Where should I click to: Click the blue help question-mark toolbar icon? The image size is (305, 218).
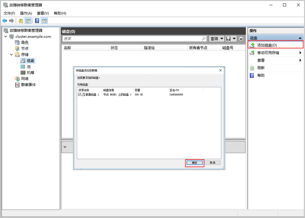tap(37, 21)
